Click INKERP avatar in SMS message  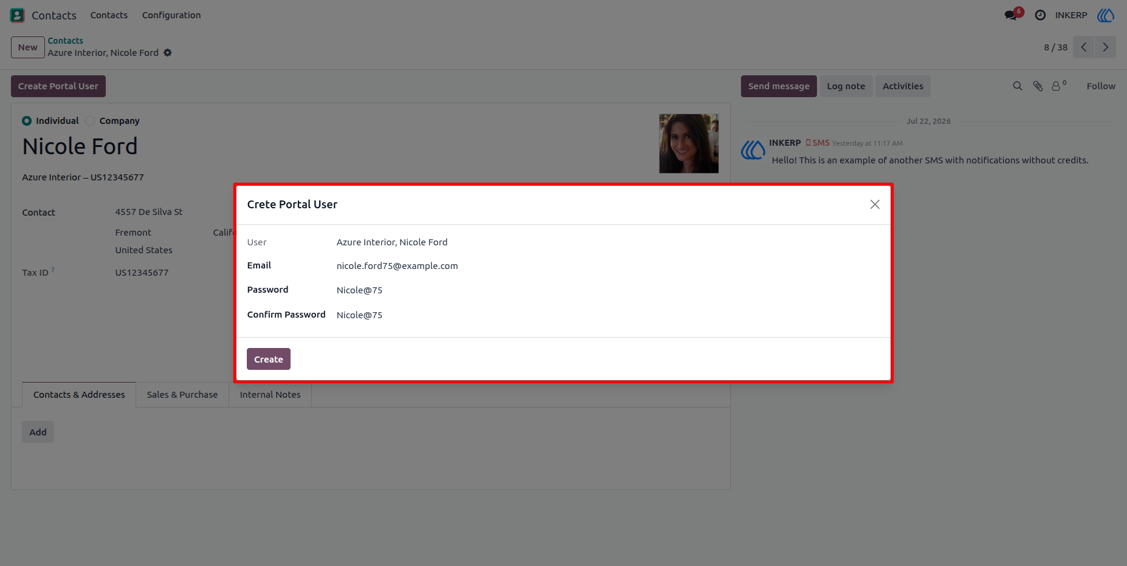point(753,150)
